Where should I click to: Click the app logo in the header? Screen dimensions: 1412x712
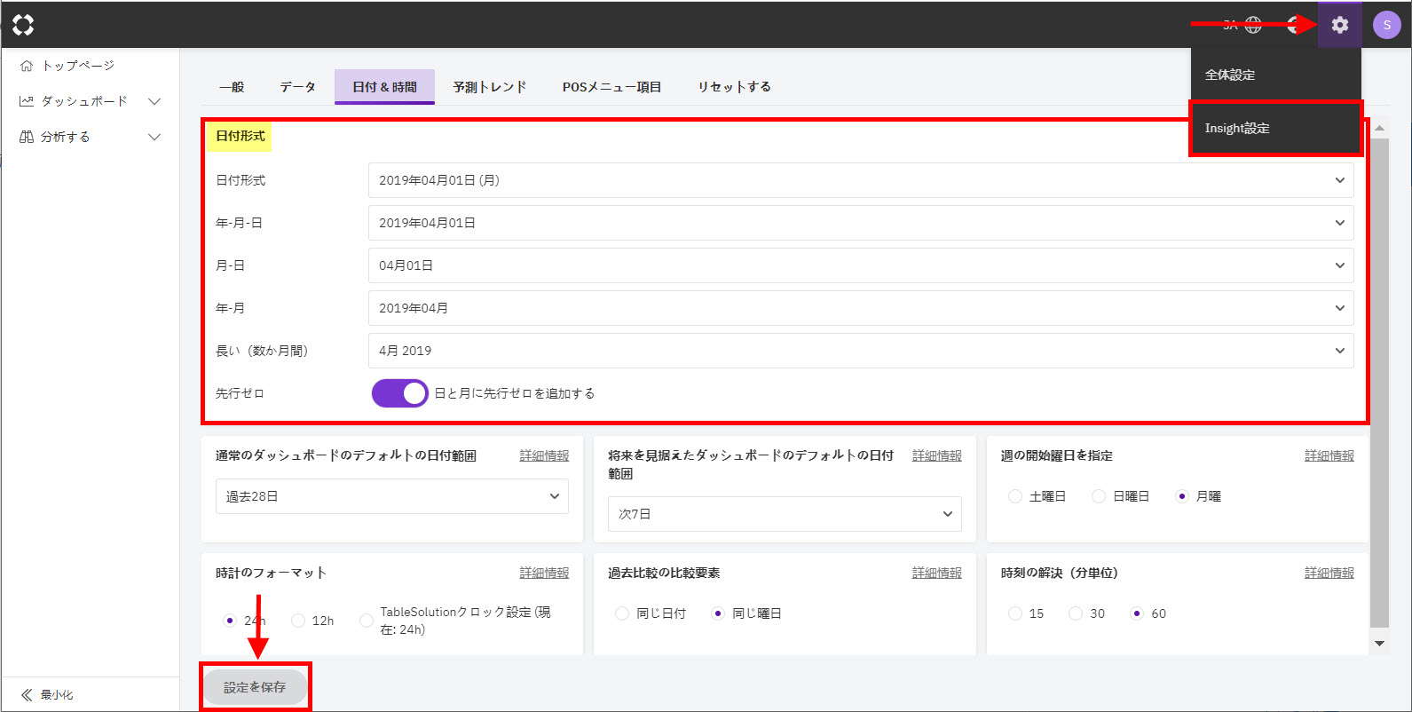[x=24, y=25]
